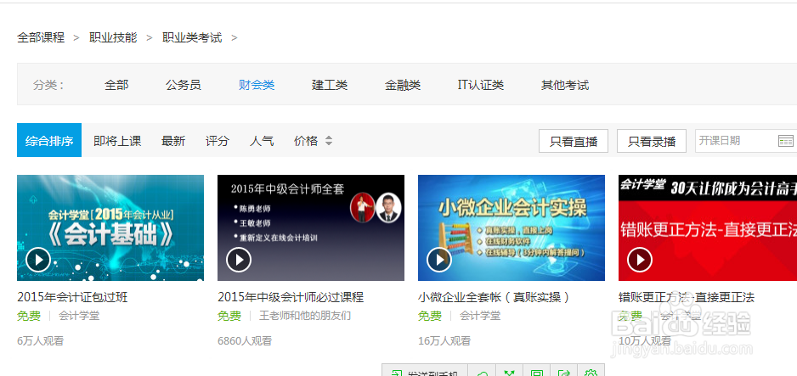
Task: Sort by 即将上课
Action: click(117, 141)
